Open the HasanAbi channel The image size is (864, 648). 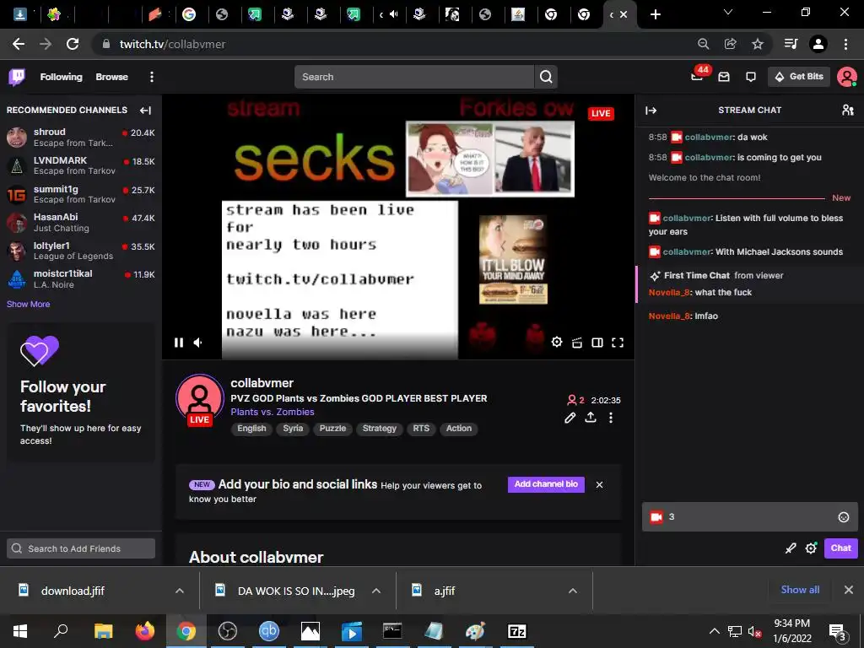(x=80, y=222)
